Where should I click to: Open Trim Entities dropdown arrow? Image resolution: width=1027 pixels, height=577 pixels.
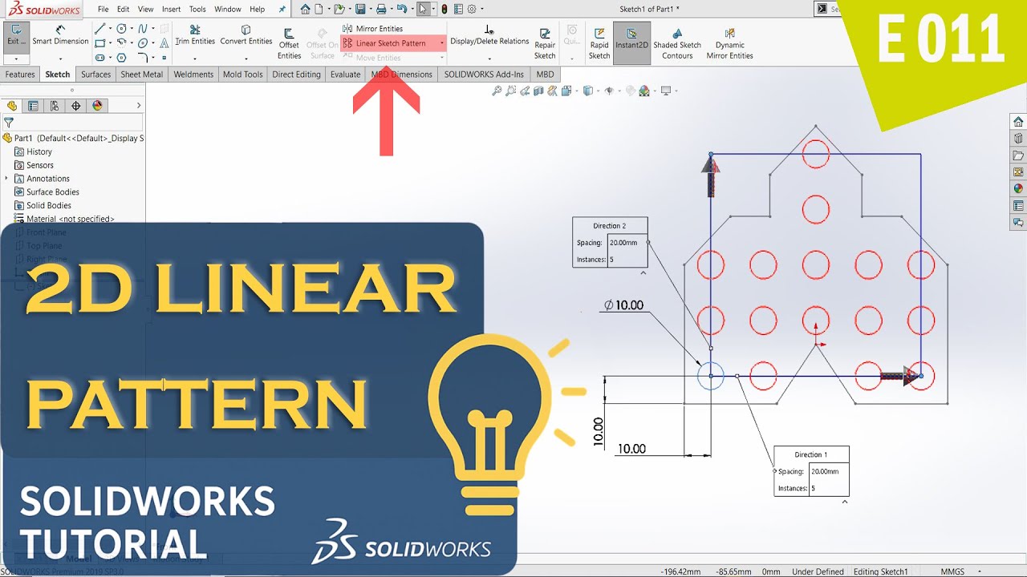click(x=195, y=59)
